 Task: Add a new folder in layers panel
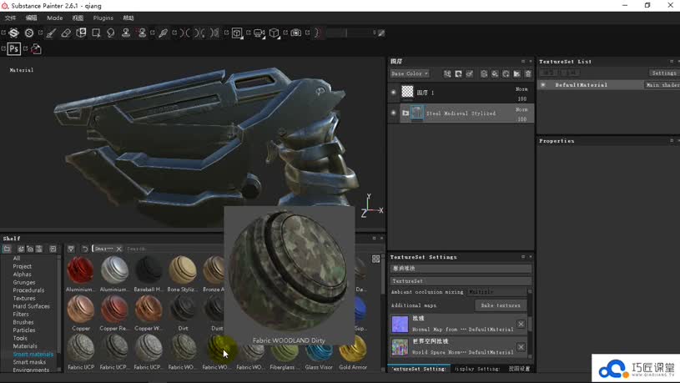517,74
